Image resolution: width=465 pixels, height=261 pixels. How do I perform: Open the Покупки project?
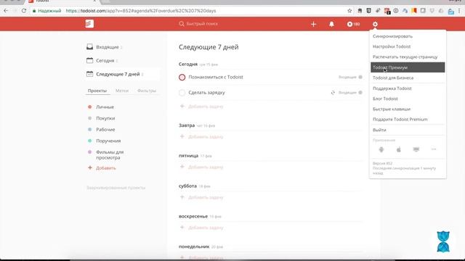105,118
